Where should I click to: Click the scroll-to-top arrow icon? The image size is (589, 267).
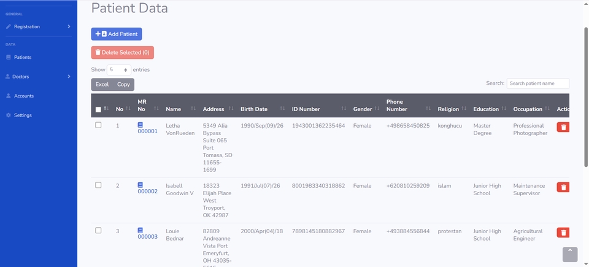570,253
